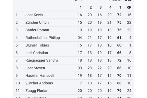Click the column 3 header
The width and height of the screenshot is (147, 98).
[x=100, y=7]
